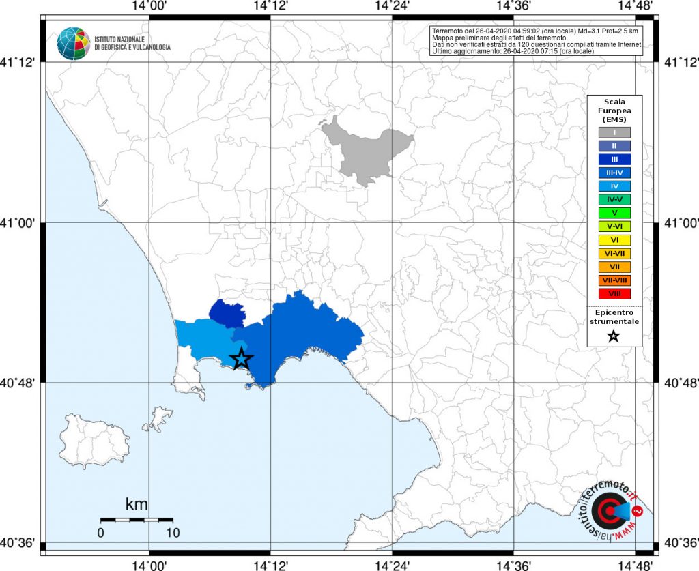The width and height of the screenshot is (699, 571).
Task: Select the red VIII legend swatch
Action: click(x=615, y=293)
